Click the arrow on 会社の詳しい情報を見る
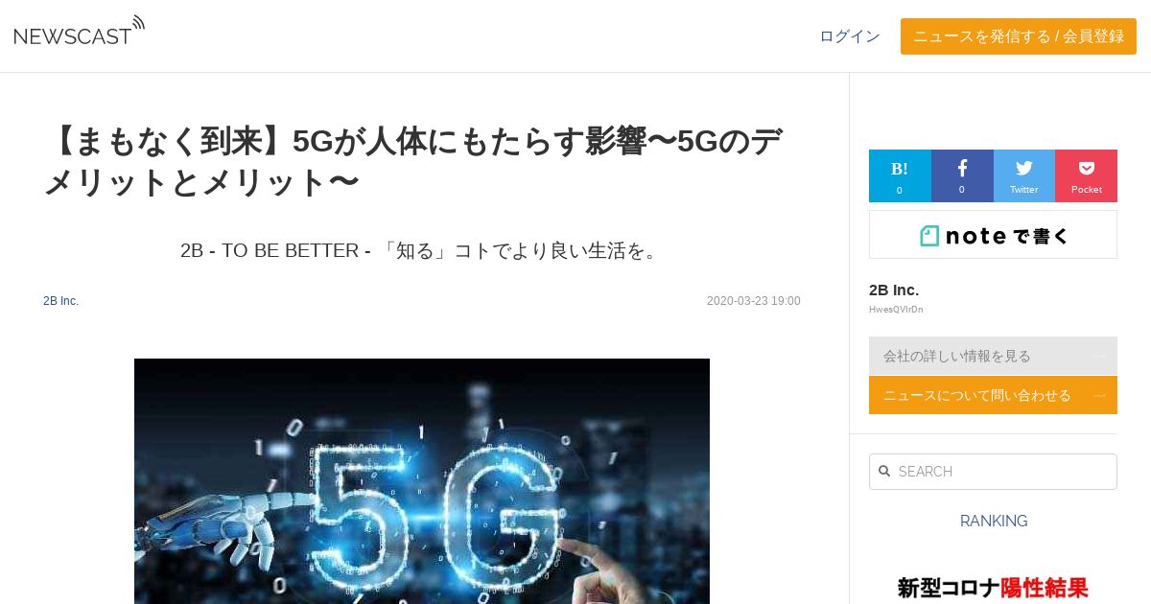The height and width of the screenshot is (604, 1151). (1099, 356)
